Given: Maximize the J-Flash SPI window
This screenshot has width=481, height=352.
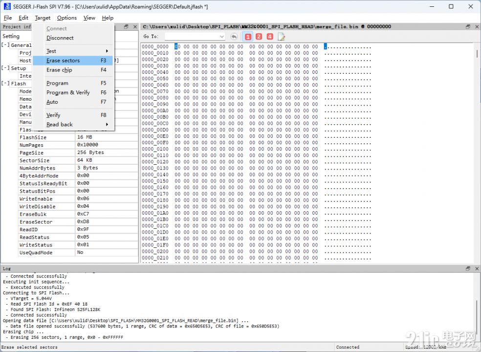Looking at the screenshot, I should point(451,6).
